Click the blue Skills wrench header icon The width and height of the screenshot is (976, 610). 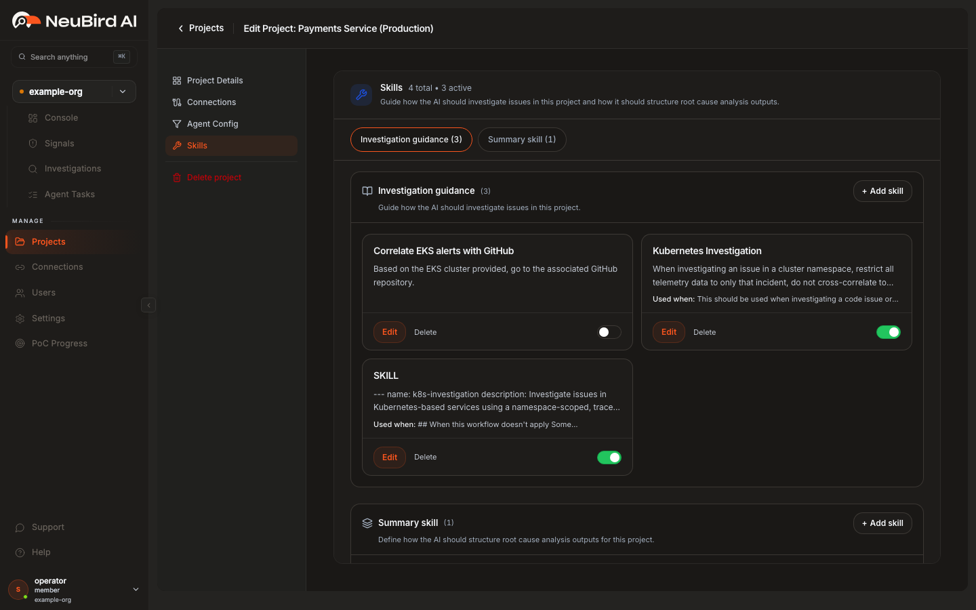[x=361, y=95]
